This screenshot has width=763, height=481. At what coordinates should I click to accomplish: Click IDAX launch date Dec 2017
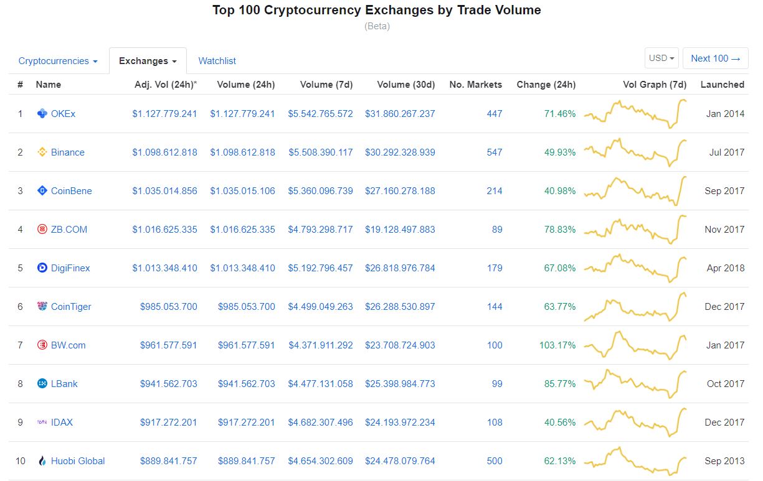724,423
